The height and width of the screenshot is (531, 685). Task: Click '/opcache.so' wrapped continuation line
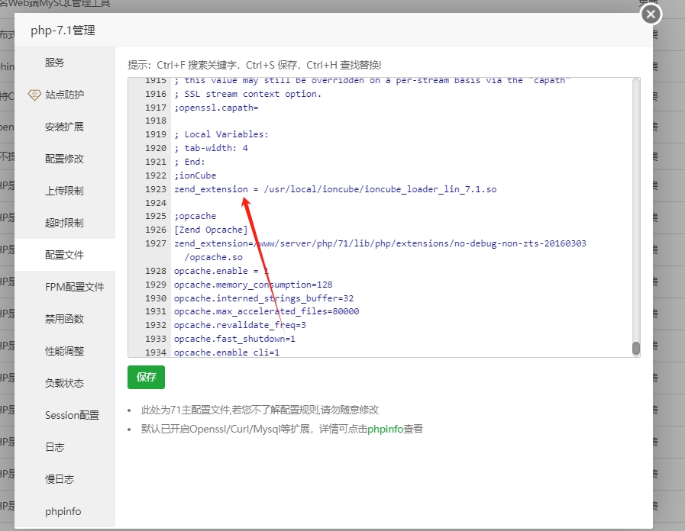tap(213, 257)
